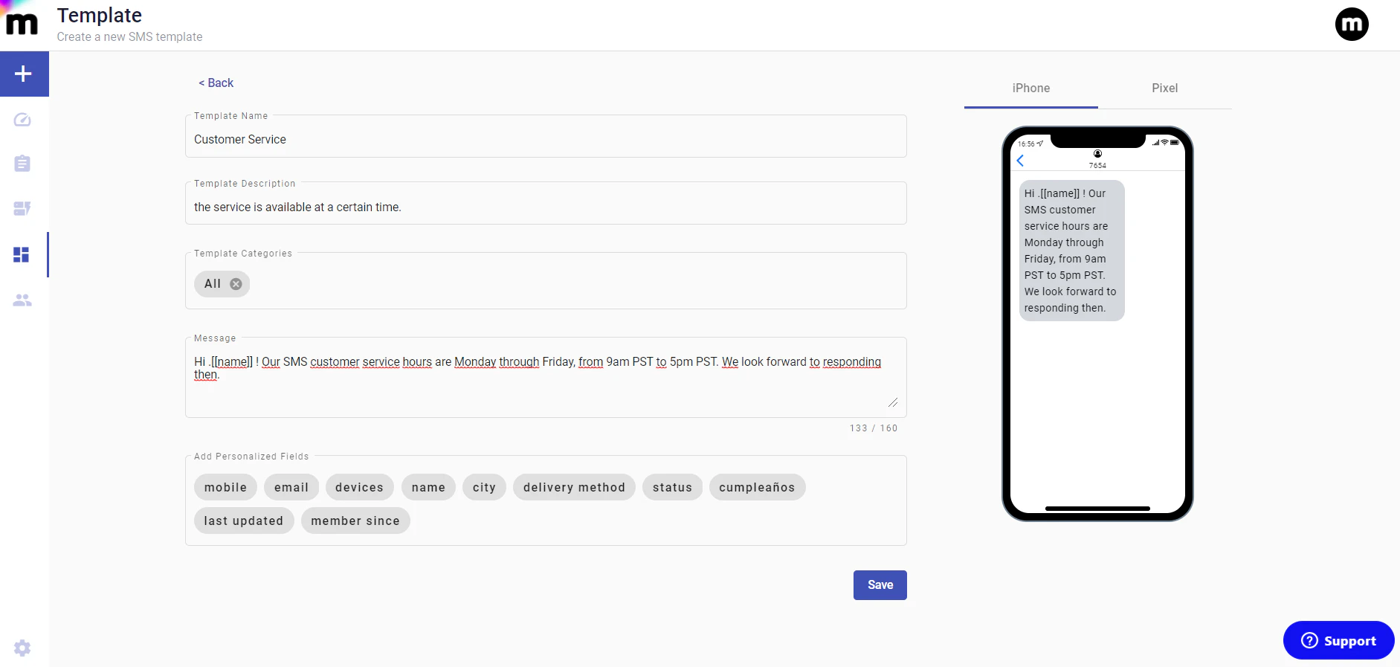Insert the city personalized field
1400x667 pixels.
(484, 487)
